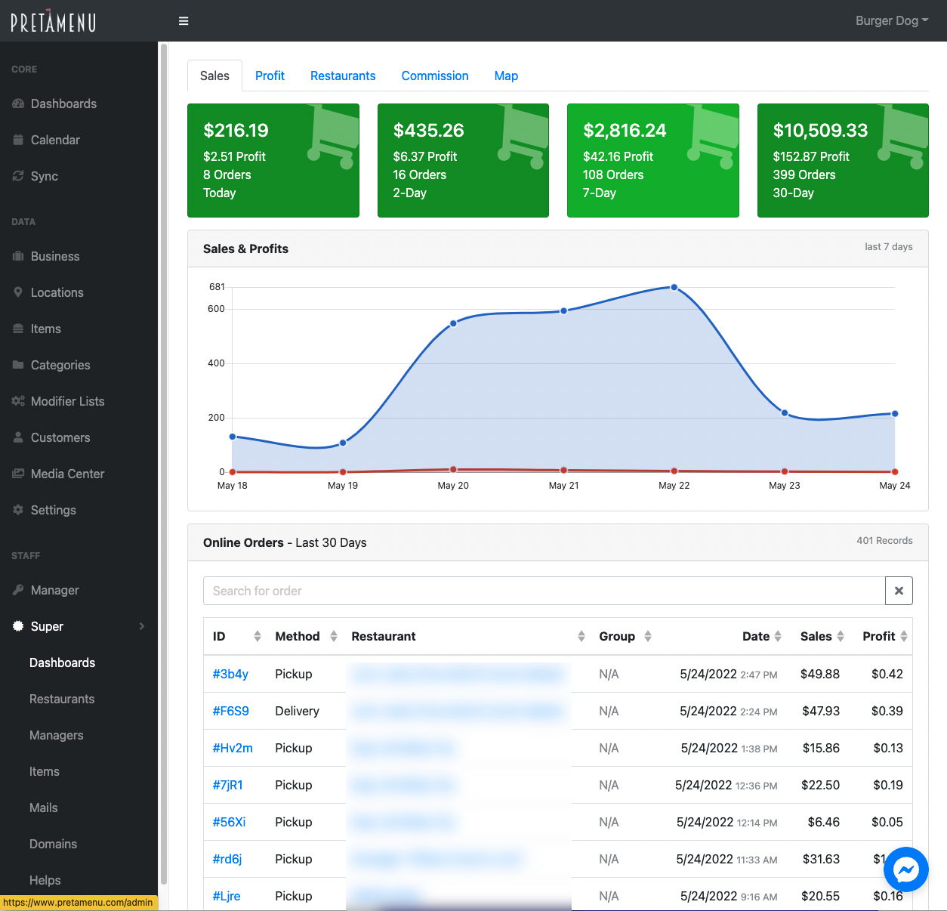Viewport: 947px width, 911px height.
Task: Click the Modifier Lists gears icon
Action: (x=18, y=401)
